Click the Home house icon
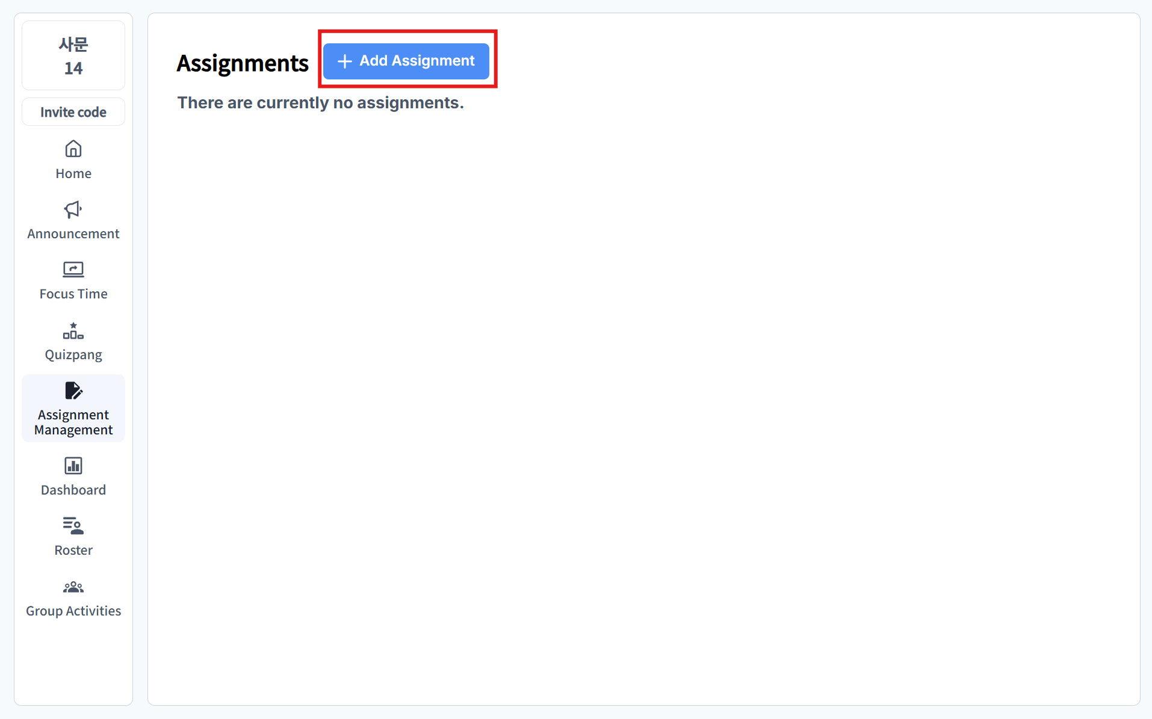 pos(73,149)
